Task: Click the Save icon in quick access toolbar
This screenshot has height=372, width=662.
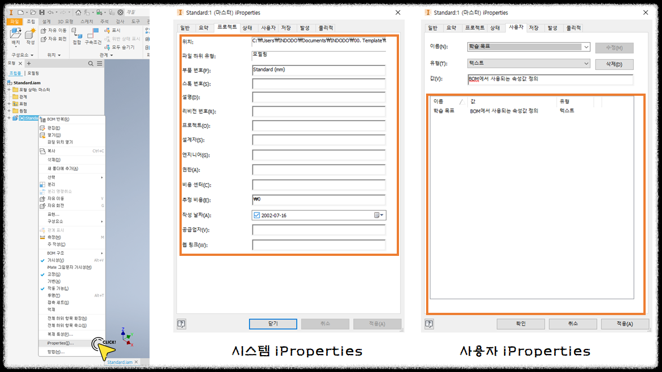Action: pos(42,12)
